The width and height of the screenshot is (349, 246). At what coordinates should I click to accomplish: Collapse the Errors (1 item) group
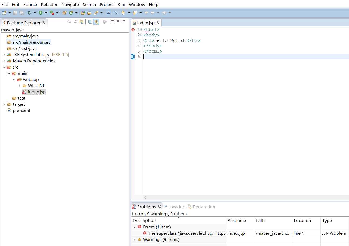pos(134,227)
